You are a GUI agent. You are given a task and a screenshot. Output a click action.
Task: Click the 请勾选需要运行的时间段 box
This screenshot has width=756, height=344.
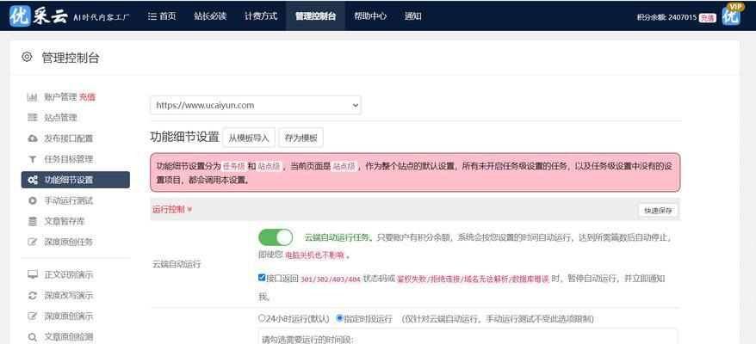coord(468,336)
